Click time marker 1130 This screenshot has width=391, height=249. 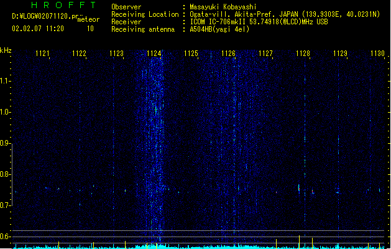377,53
